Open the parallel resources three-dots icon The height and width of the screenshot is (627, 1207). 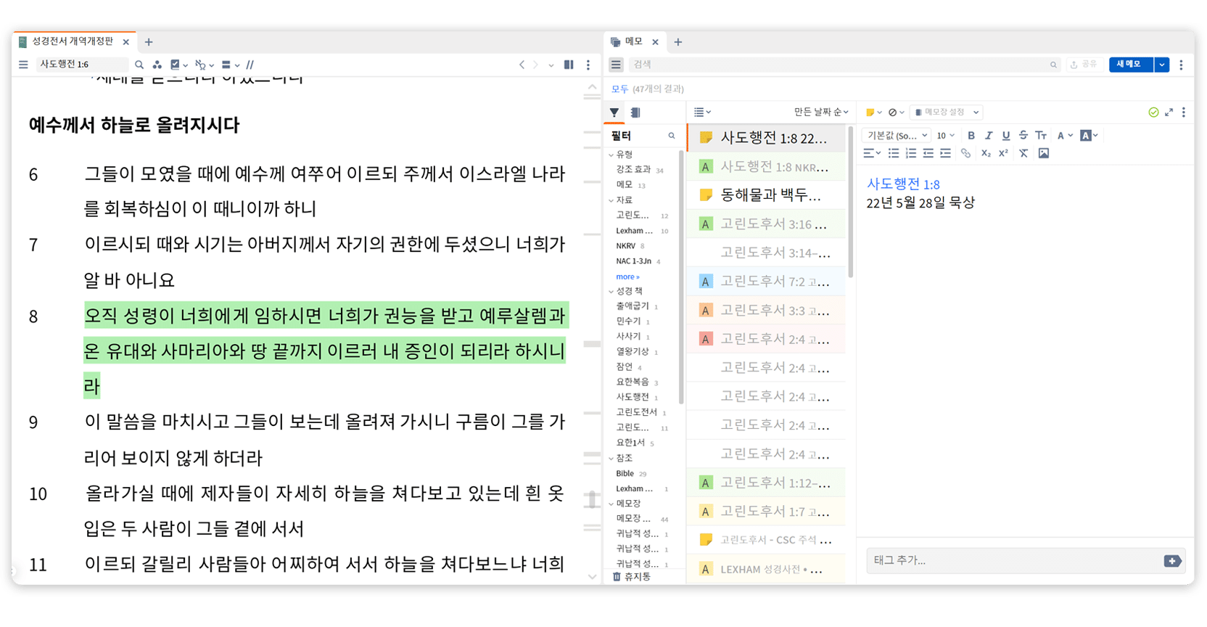pos(157,65)
